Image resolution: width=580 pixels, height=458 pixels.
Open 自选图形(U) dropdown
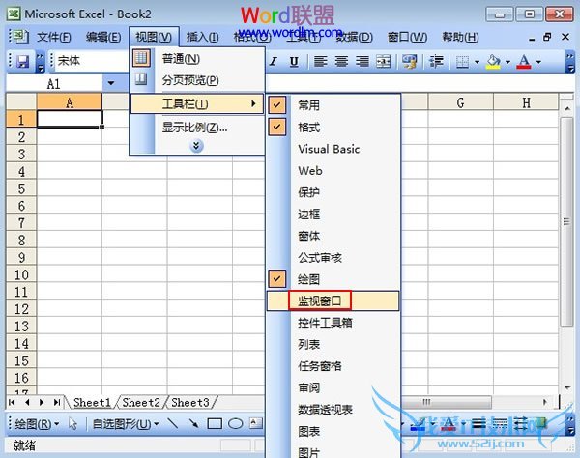pos(126,423)
